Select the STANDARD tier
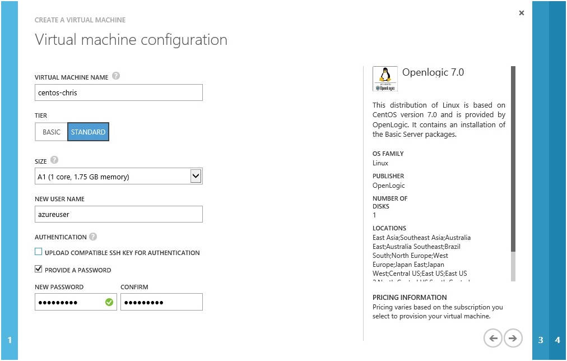This screenshot has width=567, height=361. pyautogui.click(x=88, y=132)
